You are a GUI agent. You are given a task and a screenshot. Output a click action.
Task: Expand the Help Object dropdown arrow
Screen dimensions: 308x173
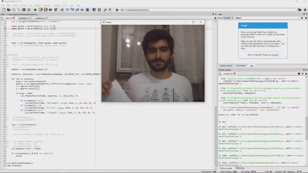[298, 18]
